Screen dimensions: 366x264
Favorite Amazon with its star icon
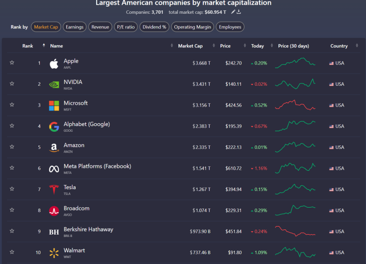tap(12, 146)
